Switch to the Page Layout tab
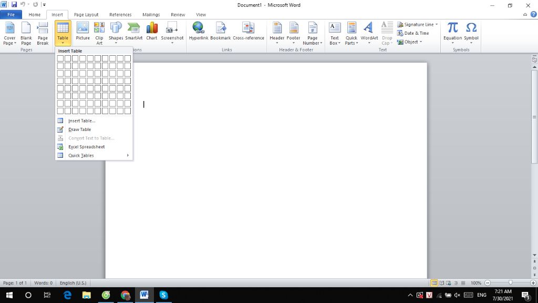 [x=86, y=15]
